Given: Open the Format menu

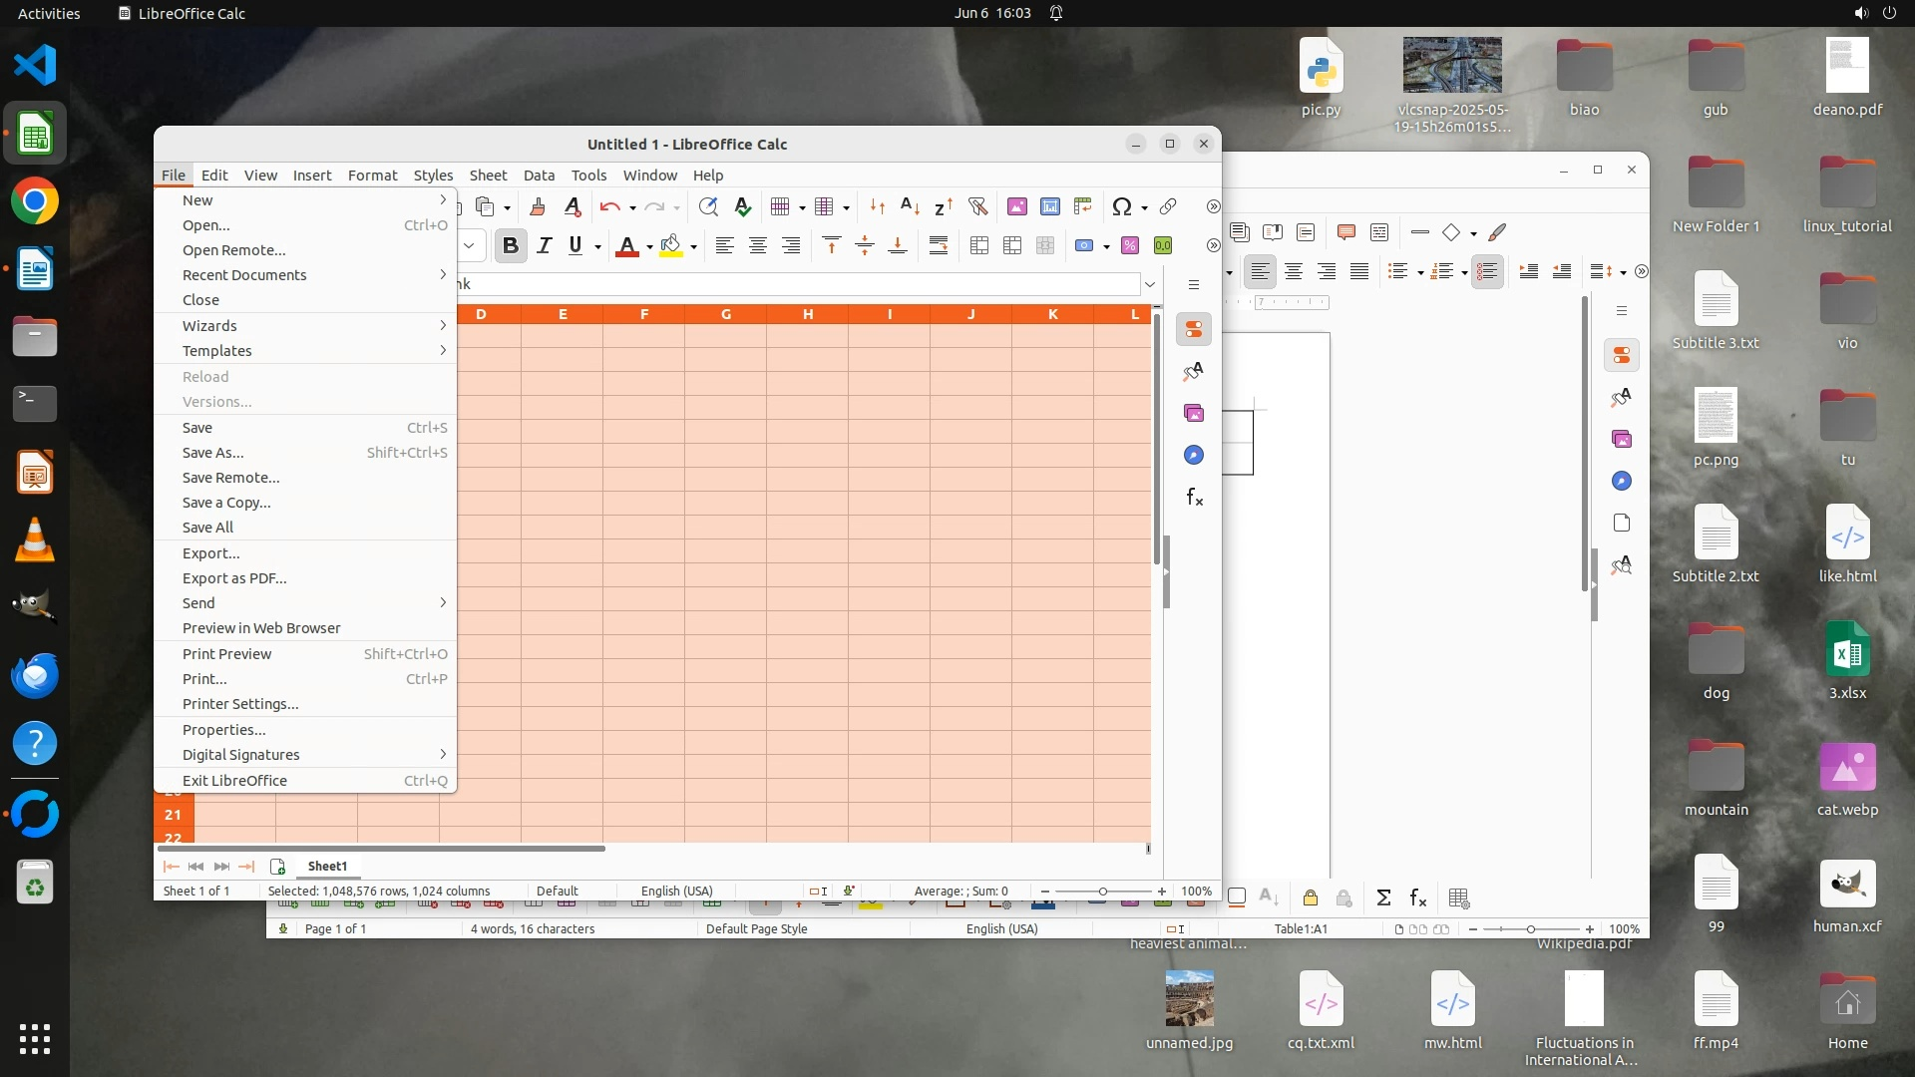Looking at the screenshot, I should tap(372, 176).
